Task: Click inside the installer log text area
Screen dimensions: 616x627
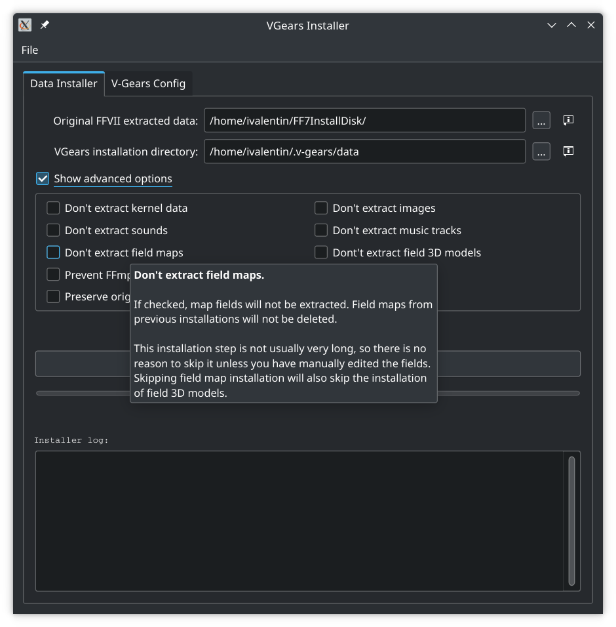Action: click(x=299, y=521)
